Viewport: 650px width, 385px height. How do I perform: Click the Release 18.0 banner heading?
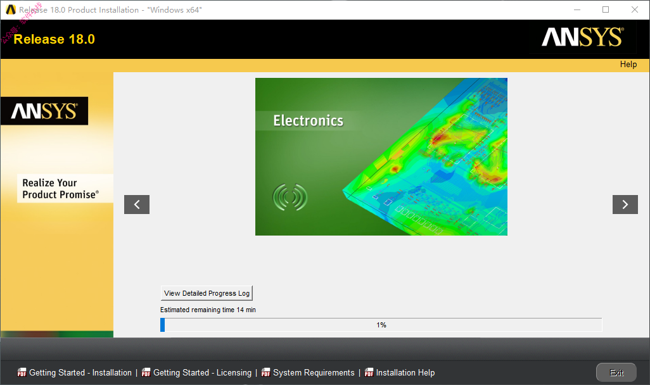point(54,39)
